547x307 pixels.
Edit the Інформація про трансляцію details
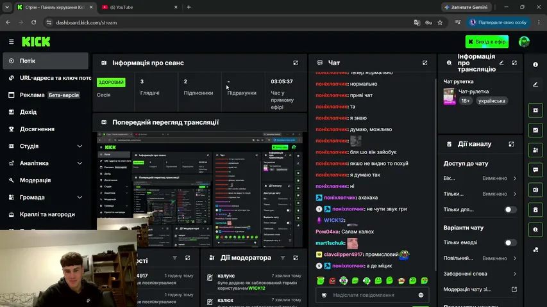click(501, 63)
